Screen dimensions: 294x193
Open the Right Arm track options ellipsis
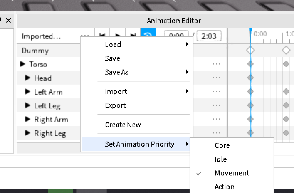pyautogui.click(x=216, y=119)
